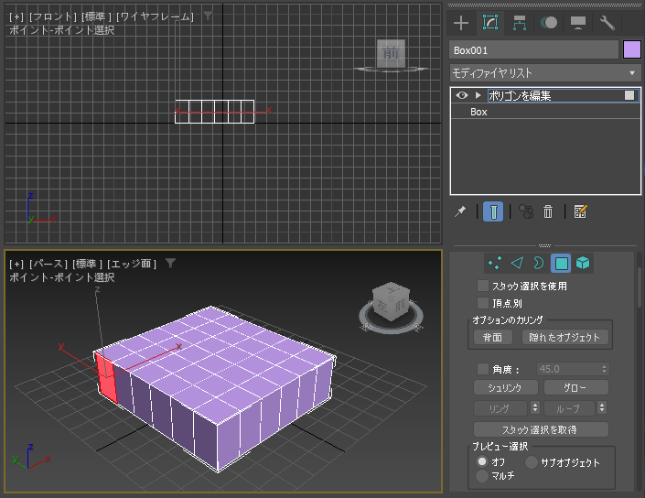
Task: Toggle Show End Result icon
Action: [x=493, y=211]
